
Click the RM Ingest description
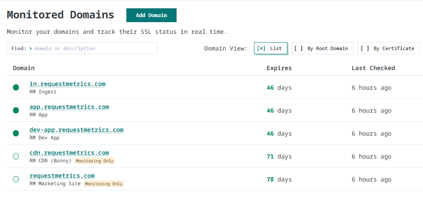43,92
